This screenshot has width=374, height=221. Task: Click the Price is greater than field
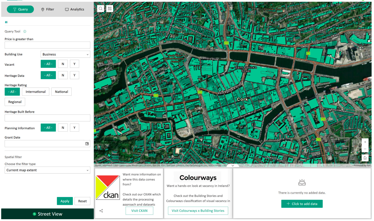coord(47,45)
